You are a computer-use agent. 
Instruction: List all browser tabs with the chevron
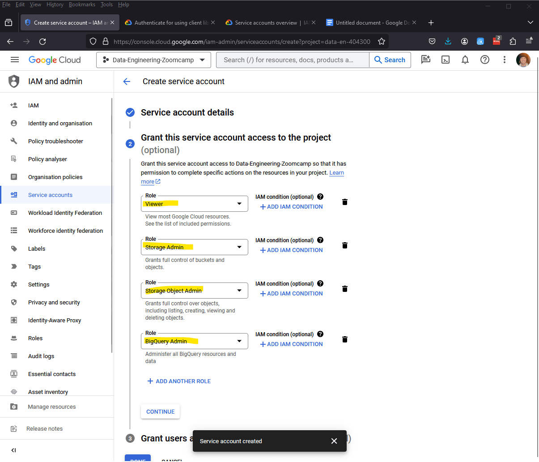point(531,22)
